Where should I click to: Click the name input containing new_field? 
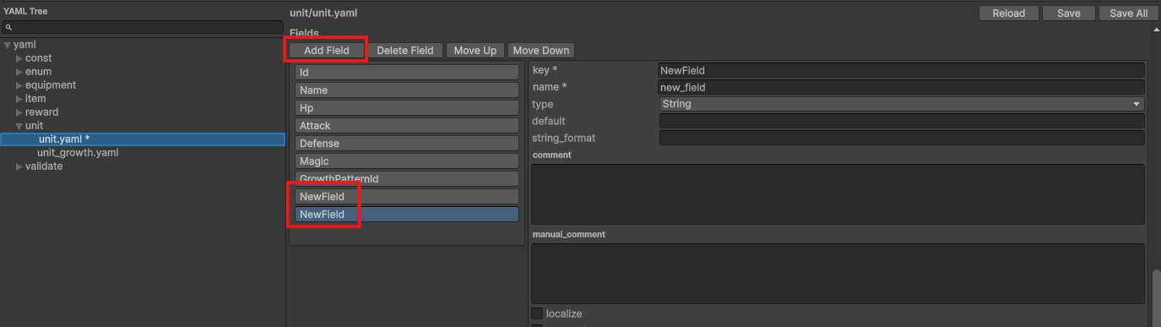pyautogui.click(x=902, y=87)
